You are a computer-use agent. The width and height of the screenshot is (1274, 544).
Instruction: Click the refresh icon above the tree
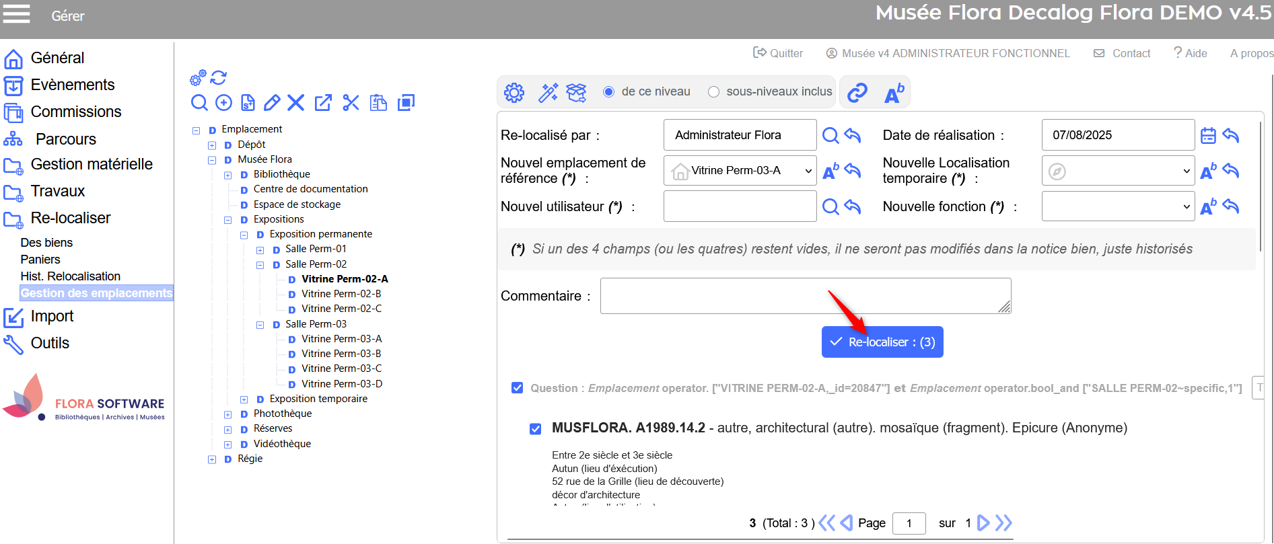[x=219, y=77]
